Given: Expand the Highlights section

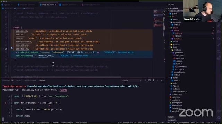Looking at the screenshot, I should (x=172, y=120).
